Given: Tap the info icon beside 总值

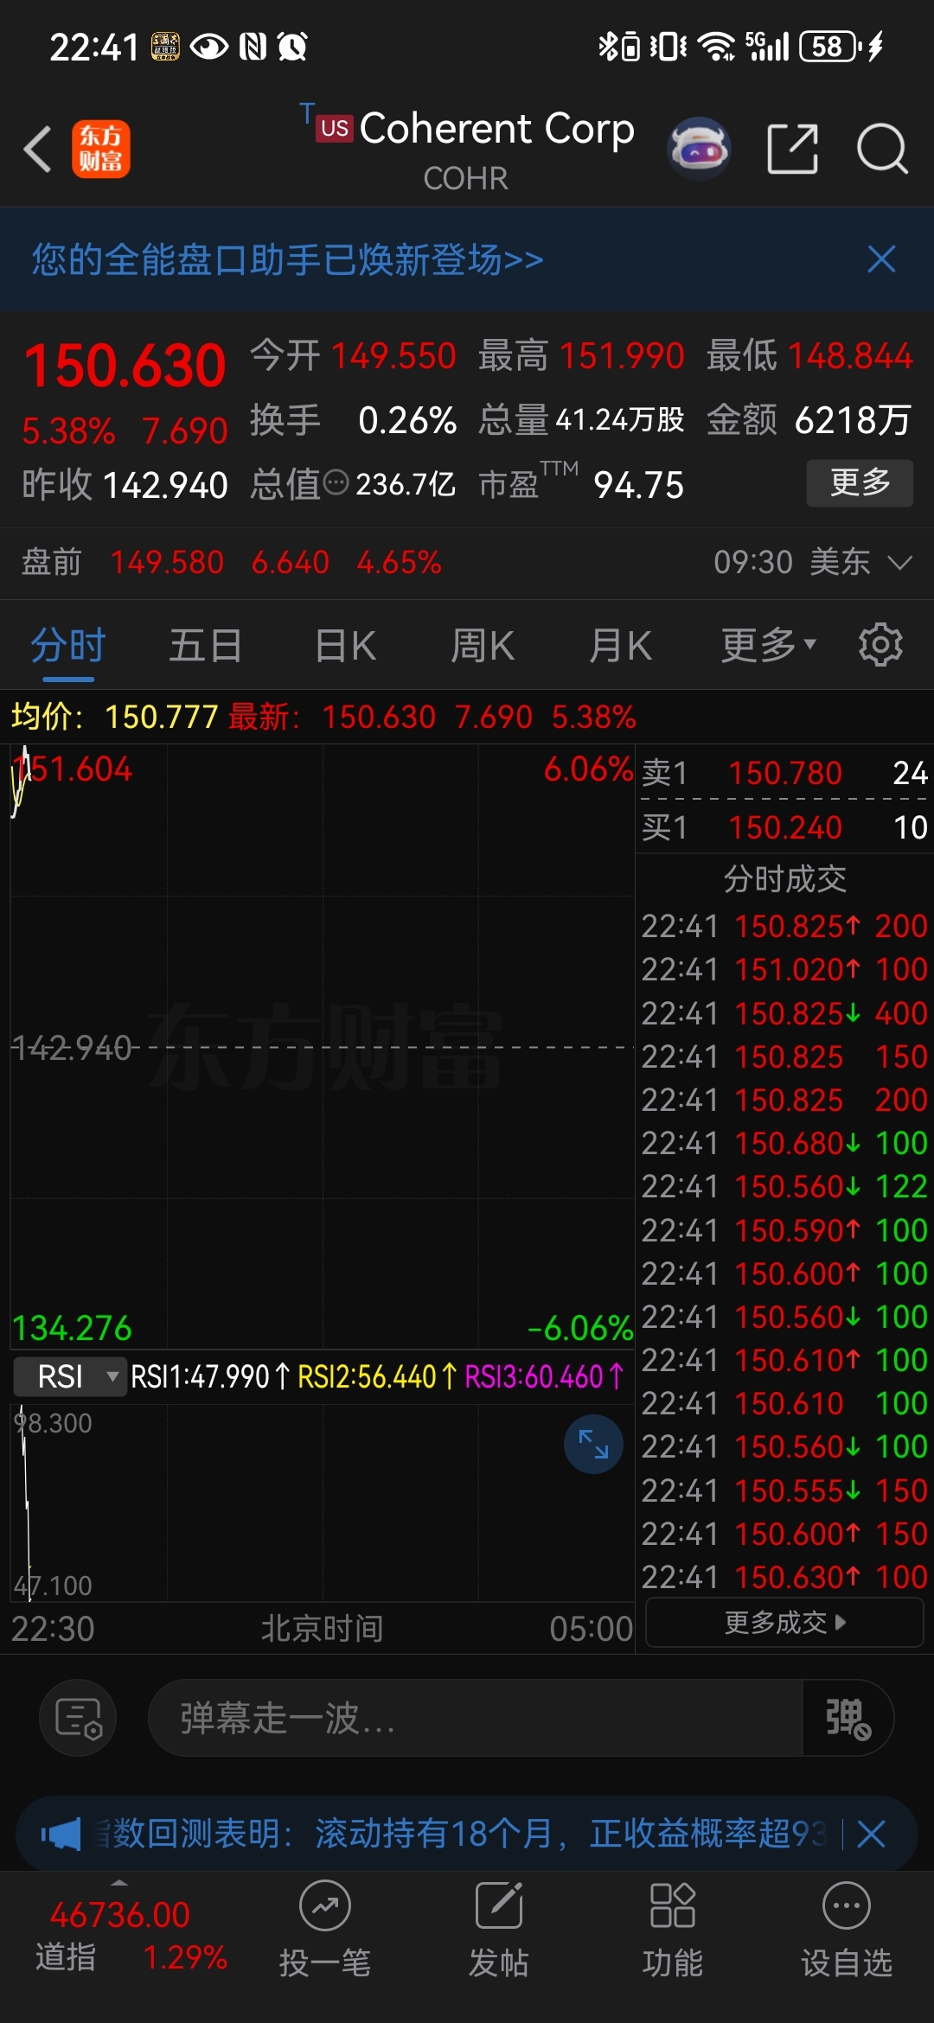Looking at the screenshot, I should [336, 483].
